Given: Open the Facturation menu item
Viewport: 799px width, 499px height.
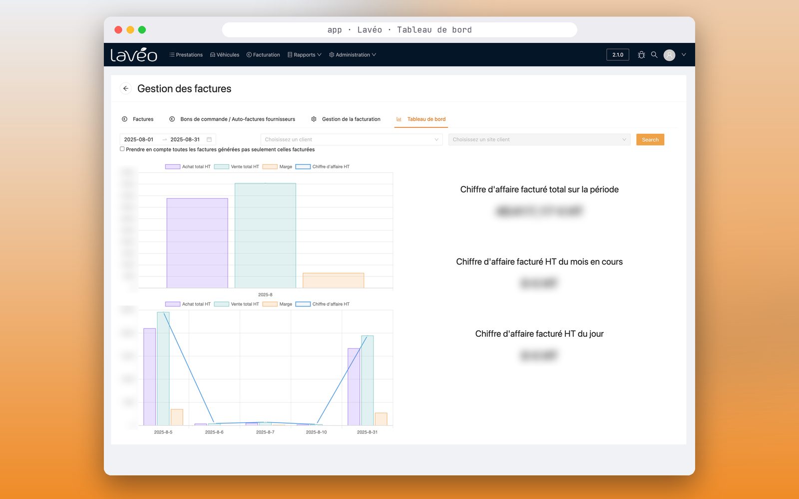Looking at the screenshot, I should click(x=263, y=55).
